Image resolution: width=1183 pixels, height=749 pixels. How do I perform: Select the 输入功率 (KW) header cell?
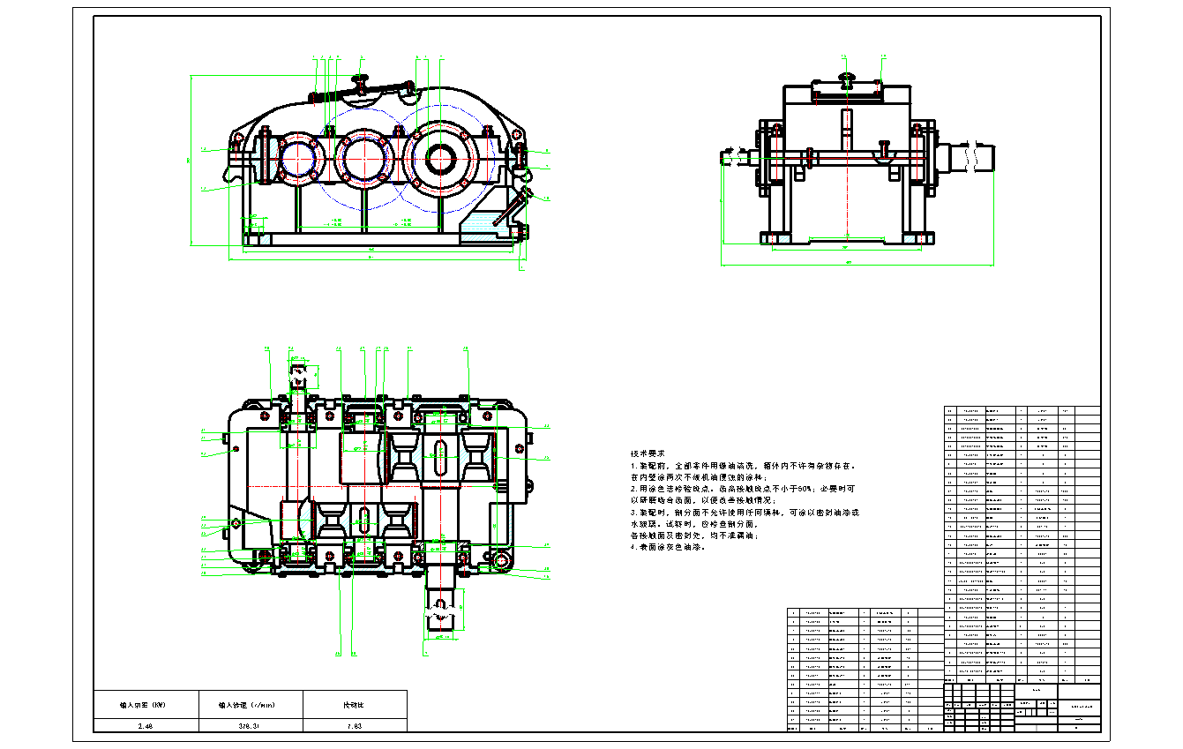(x=146, y=705)
